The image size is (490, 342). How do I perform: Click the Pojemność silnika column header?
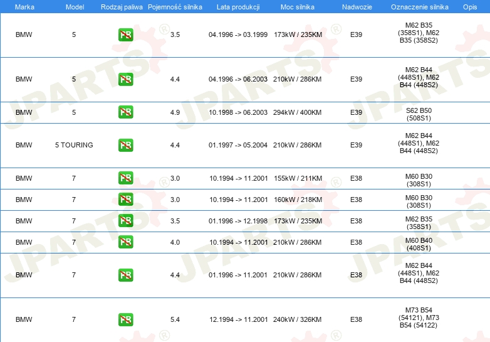click(x=175, y=6)
